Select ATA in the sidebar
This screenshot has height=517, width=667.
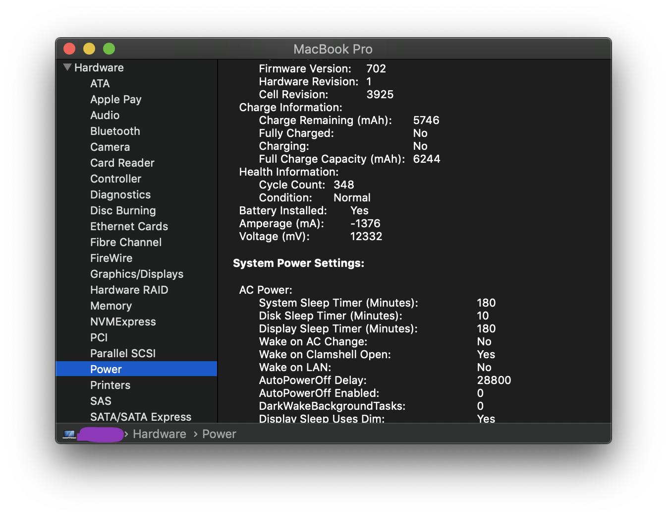(100, 83)
